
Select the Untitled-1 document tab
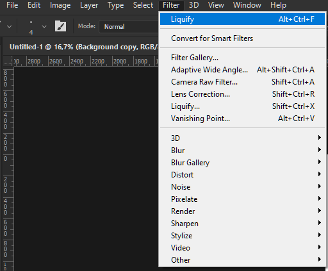tap(84, 47)
